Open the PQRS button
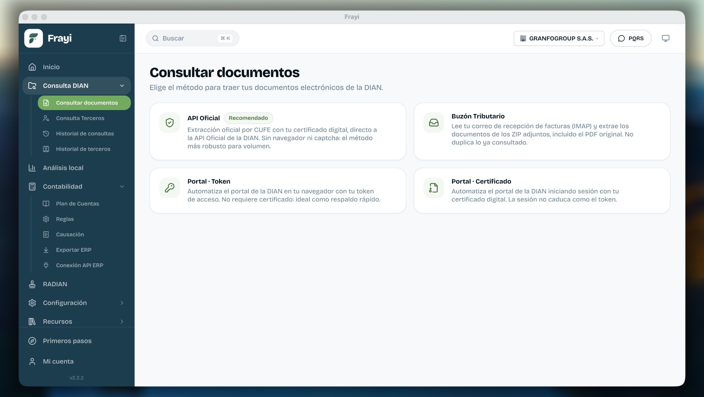Image resolution: width=704 pixels, height=397 pixels. [x=630, y=38]
